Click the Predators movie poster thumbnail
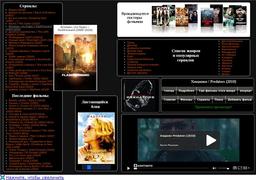Screen dimensions: 256x180 [140, 95]
